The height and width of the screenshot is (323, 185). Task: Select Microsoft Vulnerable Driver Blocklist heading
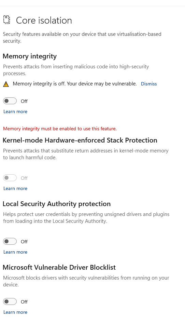pyautogui.click(x=59, y=267)
